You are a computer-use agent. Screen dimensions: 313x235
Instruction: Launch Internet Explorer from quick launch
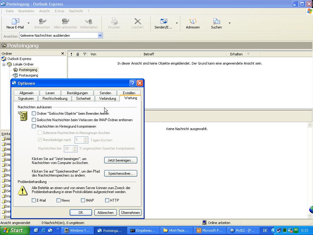[43, 230]
